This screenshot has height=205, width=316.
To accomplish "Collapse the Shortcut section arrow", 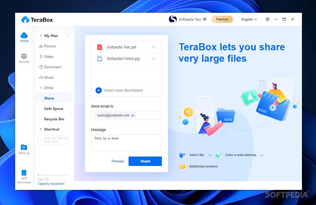I will (41, 129).
